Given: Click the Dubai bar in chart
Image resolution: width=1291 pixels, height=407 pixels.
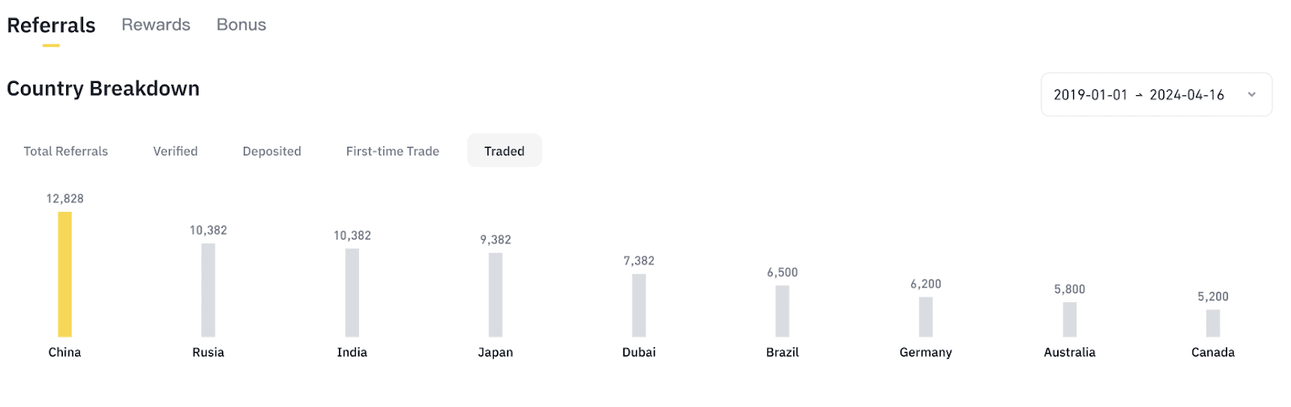Looking at the screenshot, I should 639,305.
